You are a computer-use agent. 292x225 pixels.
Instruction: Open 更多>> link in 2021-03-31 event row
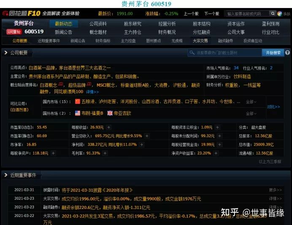(x=276, y=190)
